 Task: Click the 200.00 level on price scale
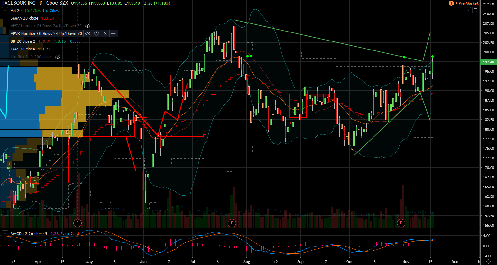coord(488,52)
